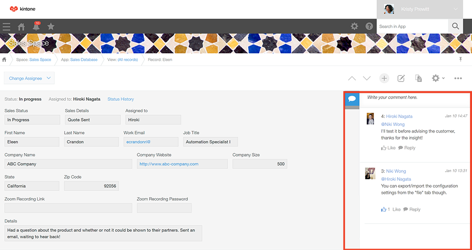472x250 pixels.
Task: Expand the Change Assignee dropdown
Action: pyautogui.click(x=29, y=78)
